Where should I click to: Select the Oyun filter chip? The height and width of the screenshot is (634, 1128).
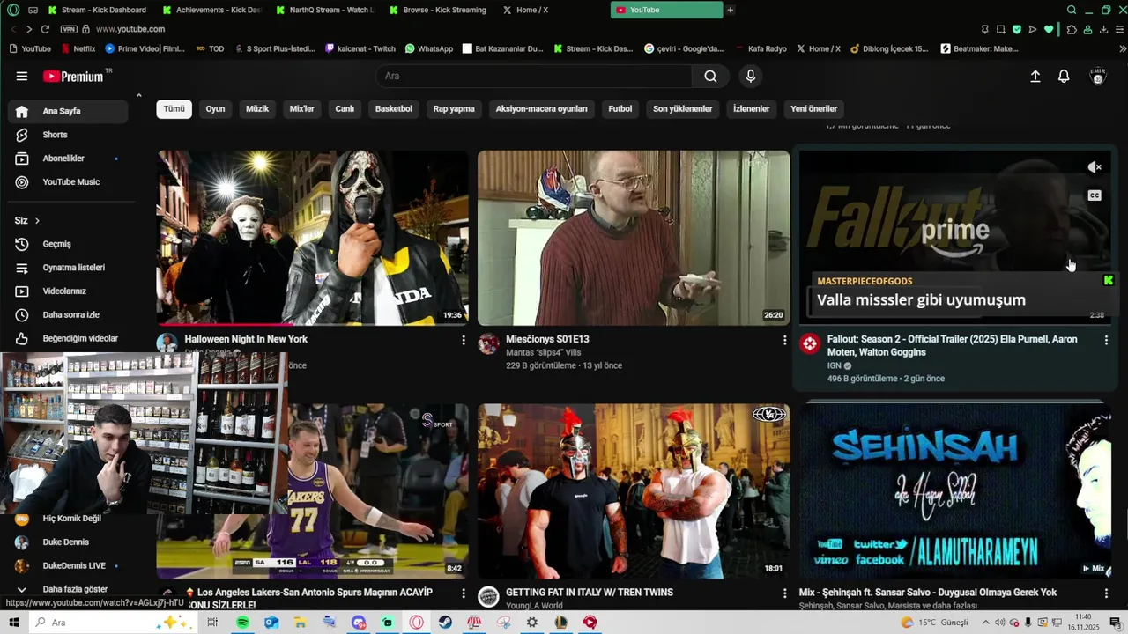tap(216, 109)
